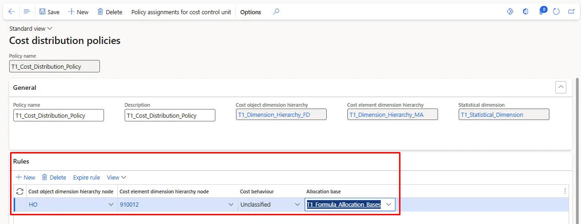Open the Power Apps diamond icon
This screenshot has height=224, width=581.
[510, 12]
